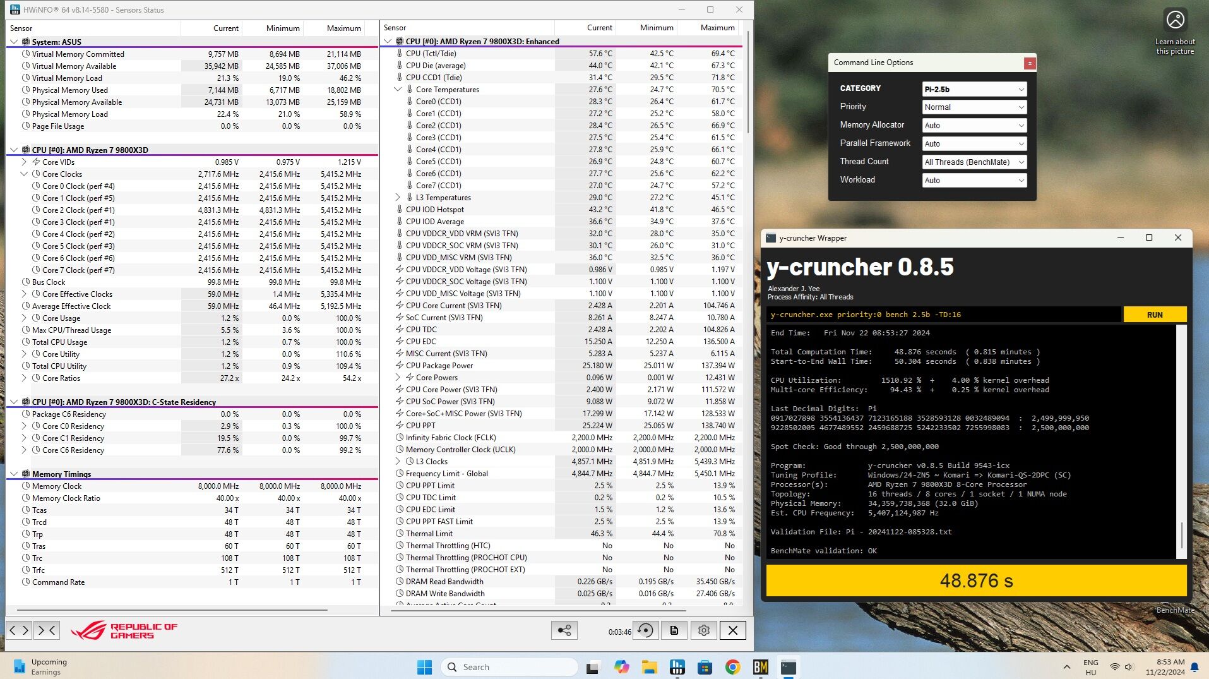Open Google Chrome from the taskbar
Viewport: 1209px width, 679px height.
[733, 667]
